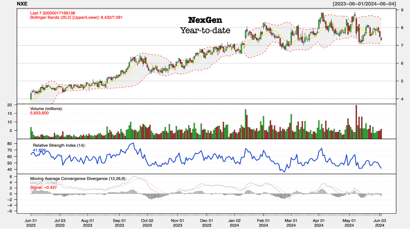Click the 'Jan 02 2024' x-axis label

pos(234,223)
